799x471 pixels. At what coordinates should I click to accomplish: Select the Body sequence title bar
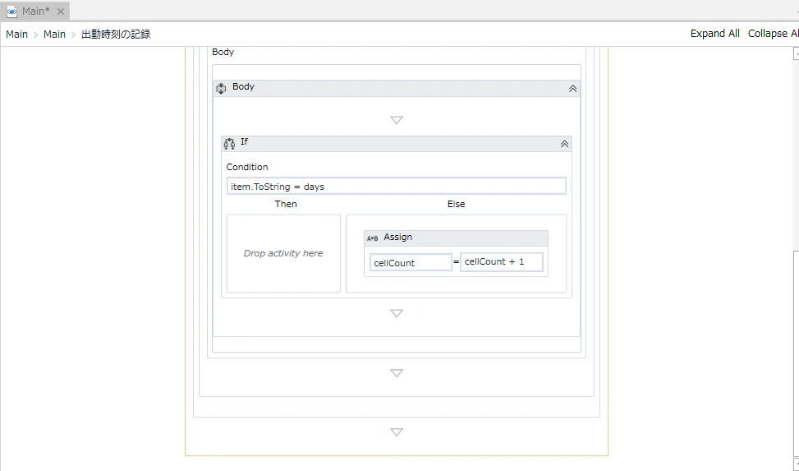pos(397,88)
